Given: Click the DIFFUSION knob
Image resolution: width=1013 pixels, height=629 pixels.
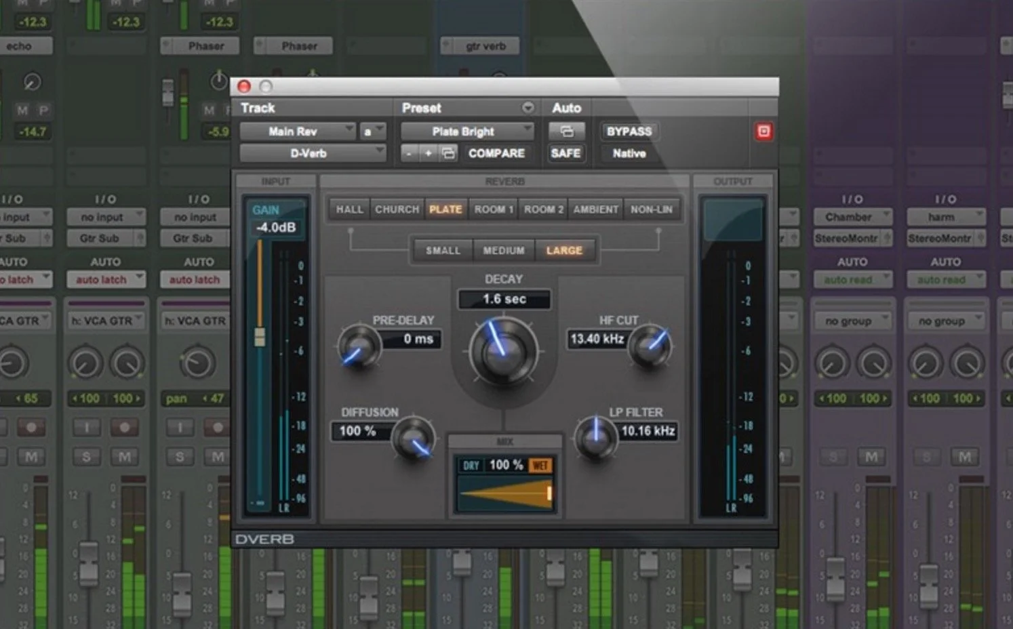Looking at the screenshot, I should pyautogui.click(x=413, y=439).
